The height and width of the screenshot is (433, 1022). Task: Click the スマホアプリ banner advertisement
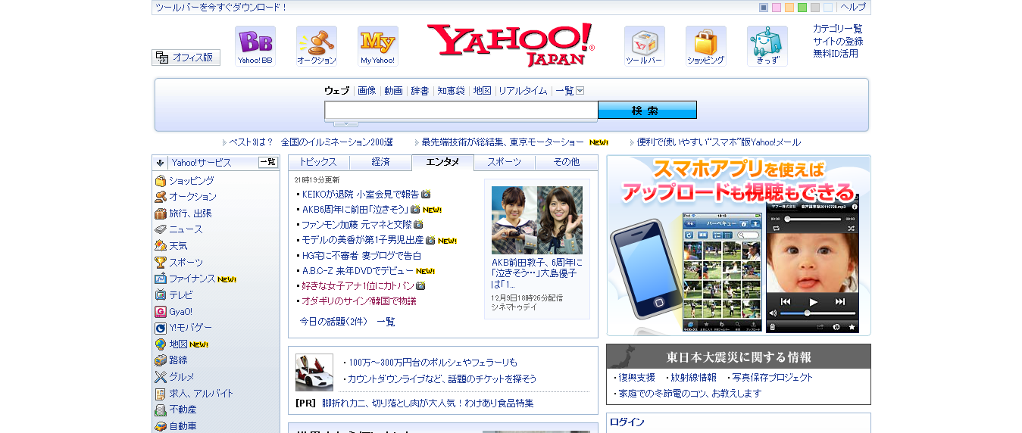coord(739,245)
